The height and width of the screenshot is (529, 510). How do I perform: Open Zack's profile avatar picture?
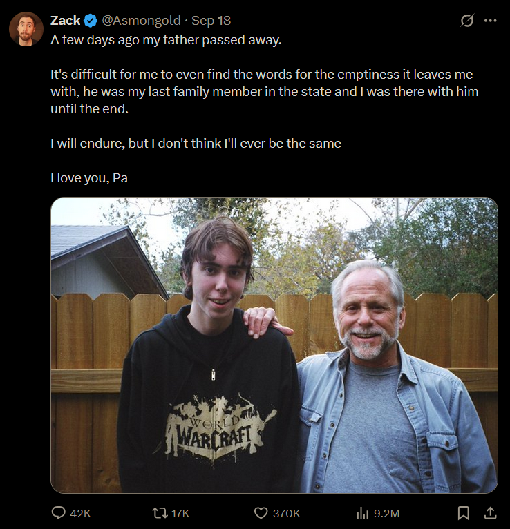26,29
